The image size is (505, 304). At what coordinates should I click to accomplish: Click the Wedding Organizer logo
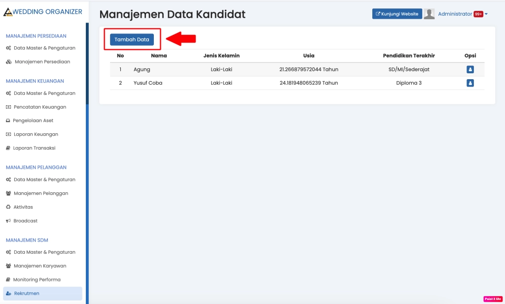42,11
